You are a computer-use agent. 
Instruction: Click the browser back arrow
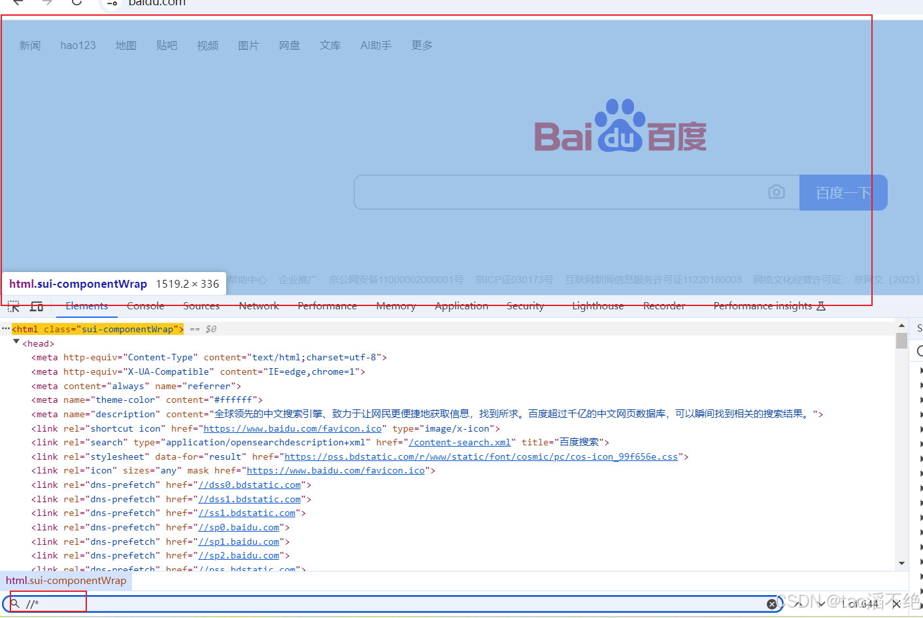click(18, 3)
